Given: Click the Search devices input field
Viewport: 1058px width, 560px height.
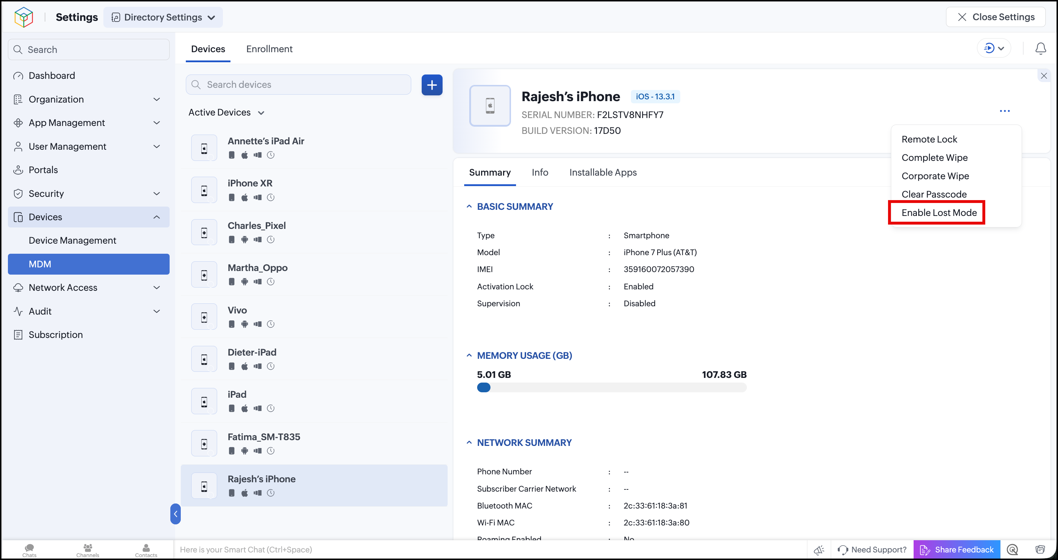Looking at the screenshot, I should click(x=298, y=85).
